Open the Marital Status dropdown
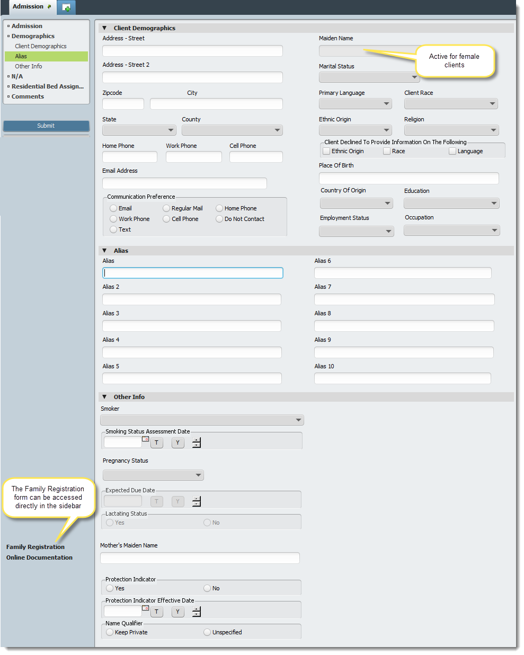This screenshot has width=524, height=655. pyautogui.click(x=369, y=77)
